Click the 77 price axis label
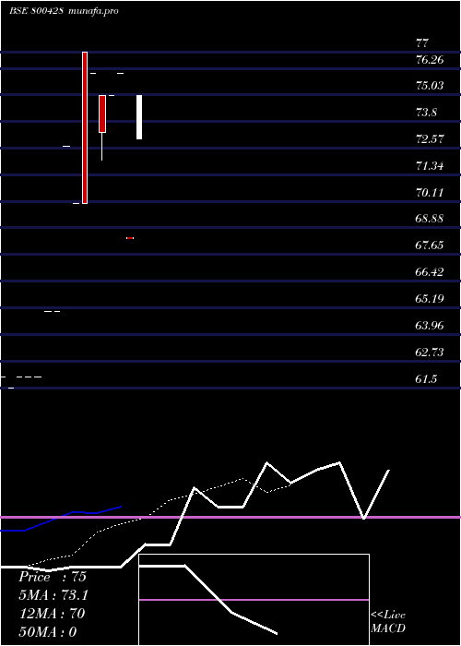 (x=422, y=42)
